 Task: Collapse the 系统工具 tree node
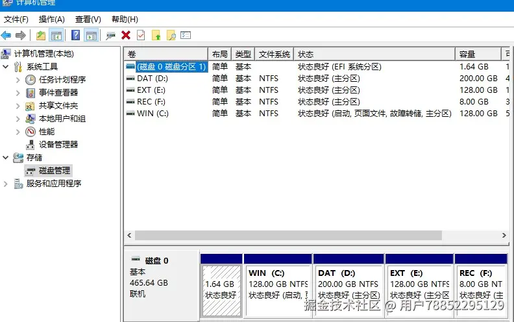(6, 67)
